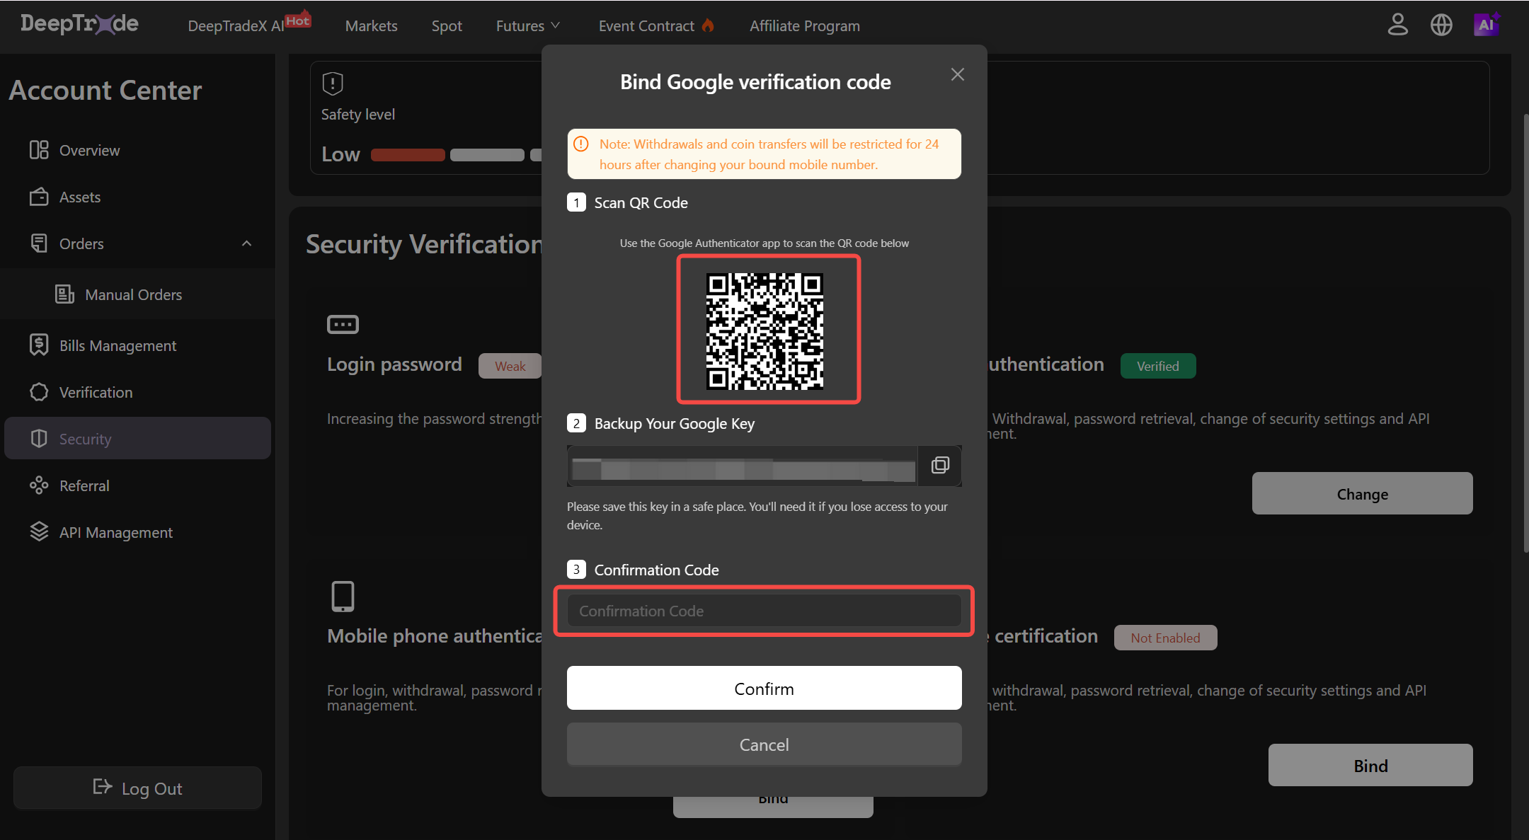This screenshot has width=1529, height=840.
Task: Click the Log Out arrow icon
Action: (x=103, y=787)
